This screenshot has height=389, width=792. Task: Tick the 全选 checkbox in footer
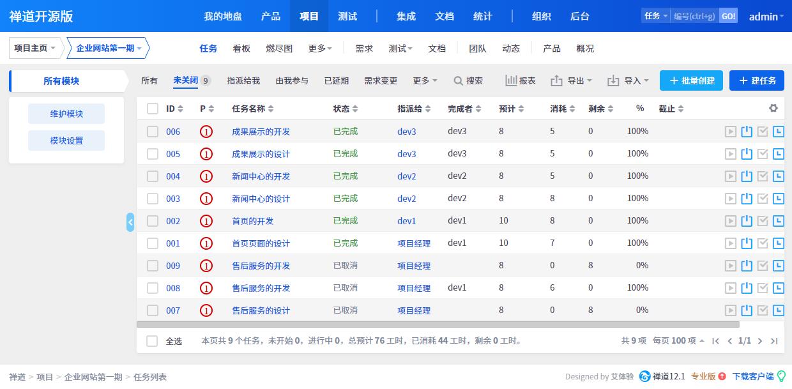152,341
